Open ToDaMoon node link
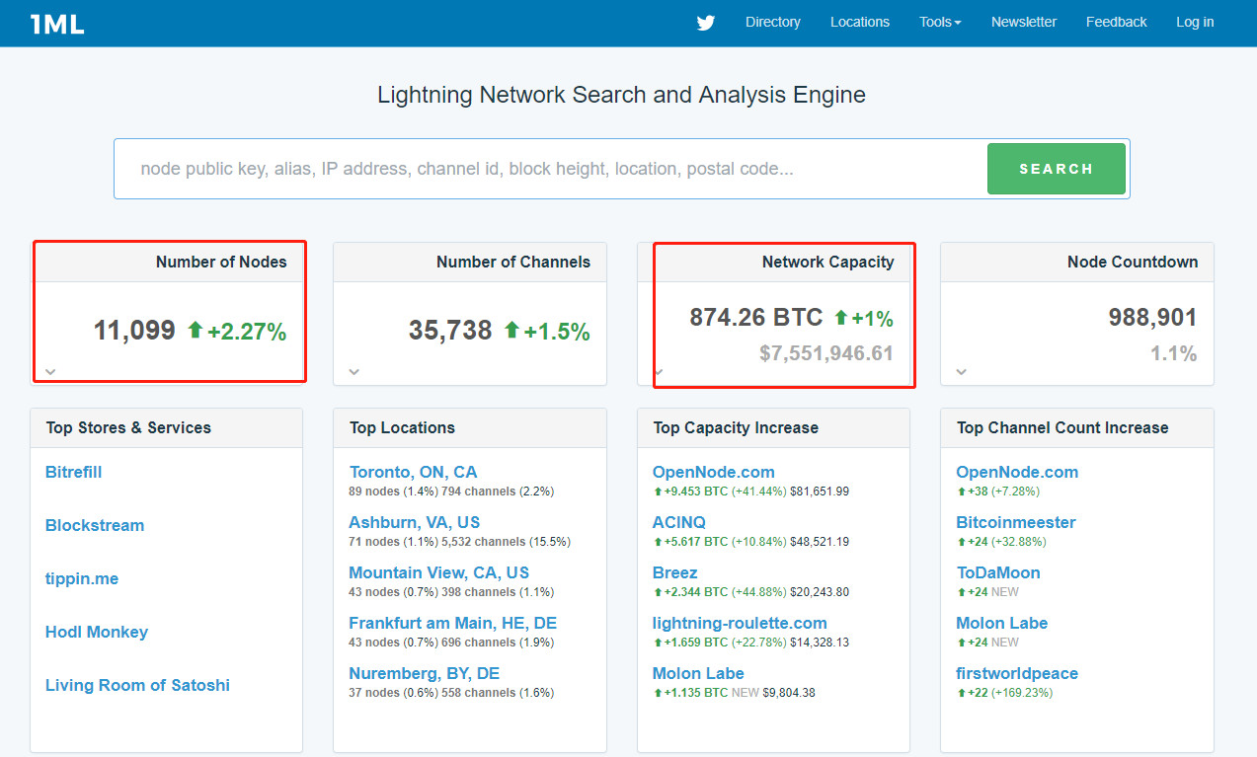The image size is (1257, 757). [x=998, y=572]
